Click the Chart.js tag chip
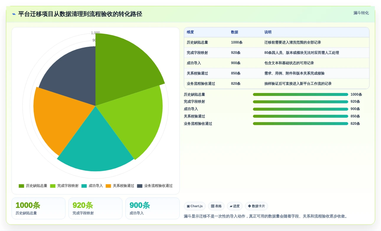 pyautogui.click(x=195, y=206)
